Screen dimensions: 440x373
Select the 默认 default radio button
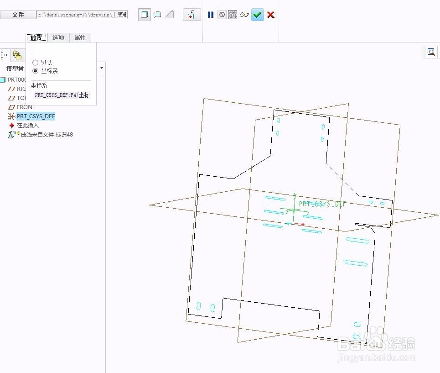click(36, 63)
